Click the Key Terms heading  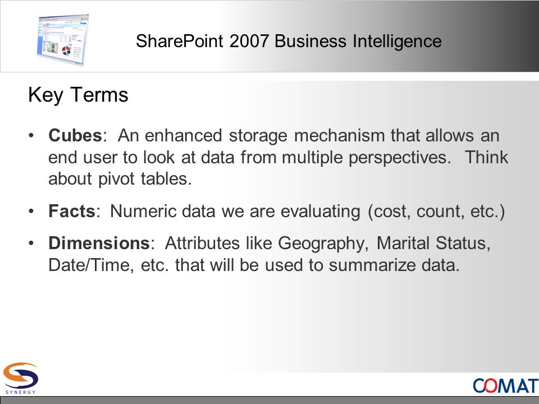click(78, 95)
